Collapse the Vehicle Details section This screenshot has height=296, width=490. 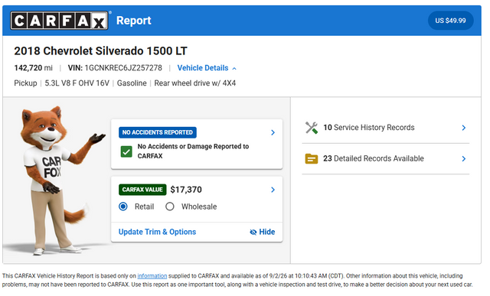pyautogui.click(x=207, y=68)
